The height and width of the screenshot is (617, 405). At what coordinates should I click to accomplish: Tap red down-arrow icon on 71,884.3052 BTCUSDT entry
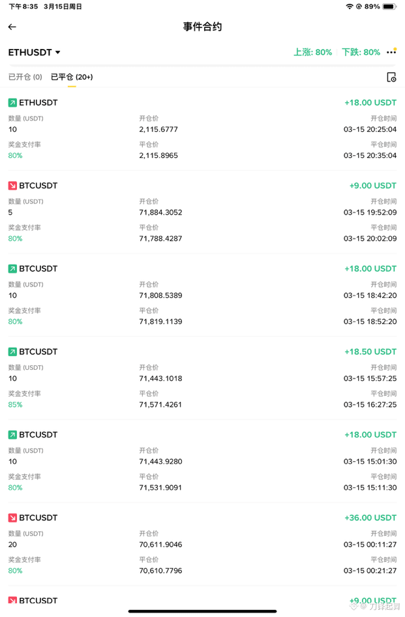[x=12, y=186]
